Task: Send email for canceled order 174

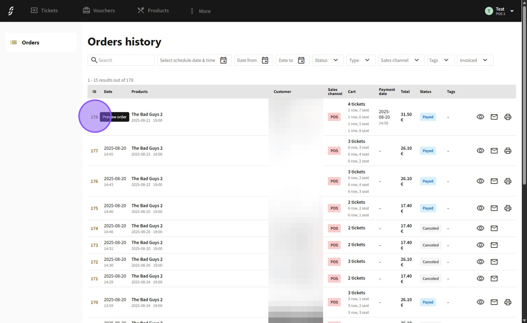Action: [494, 228]
